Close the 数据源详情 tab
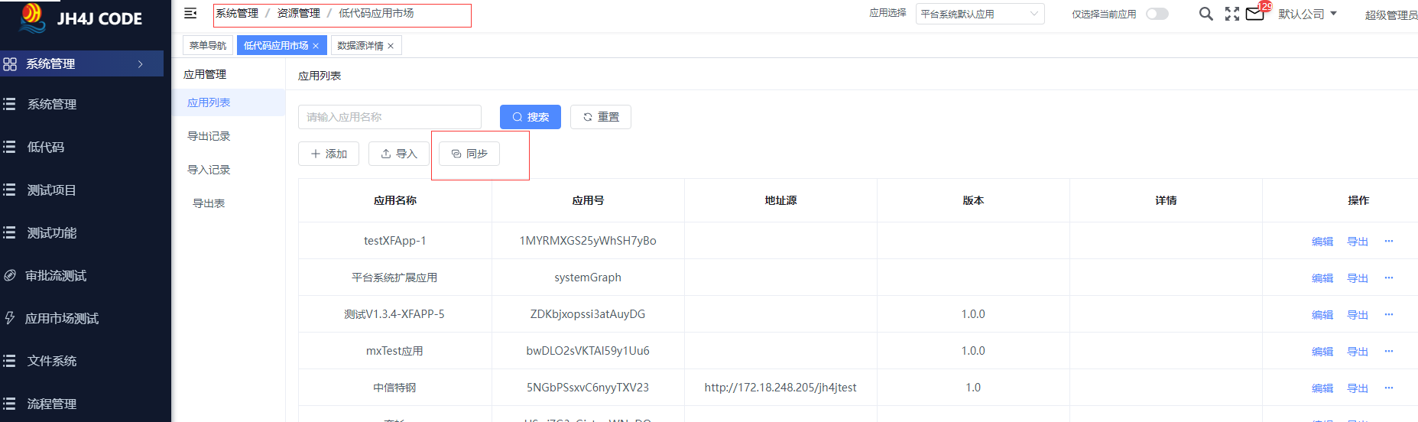 [x=391, y=46]
